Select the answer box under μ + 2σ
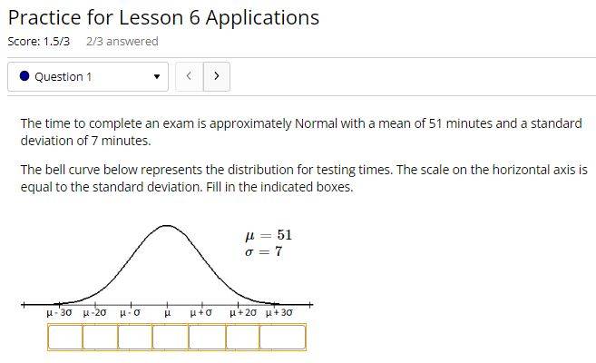This screenshot has width=596, height=363. coord(242,337)
